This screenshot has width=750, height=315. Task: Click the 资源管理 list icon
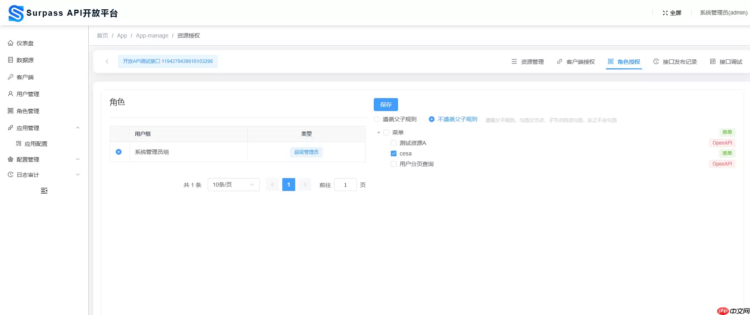tap(514, 62)
